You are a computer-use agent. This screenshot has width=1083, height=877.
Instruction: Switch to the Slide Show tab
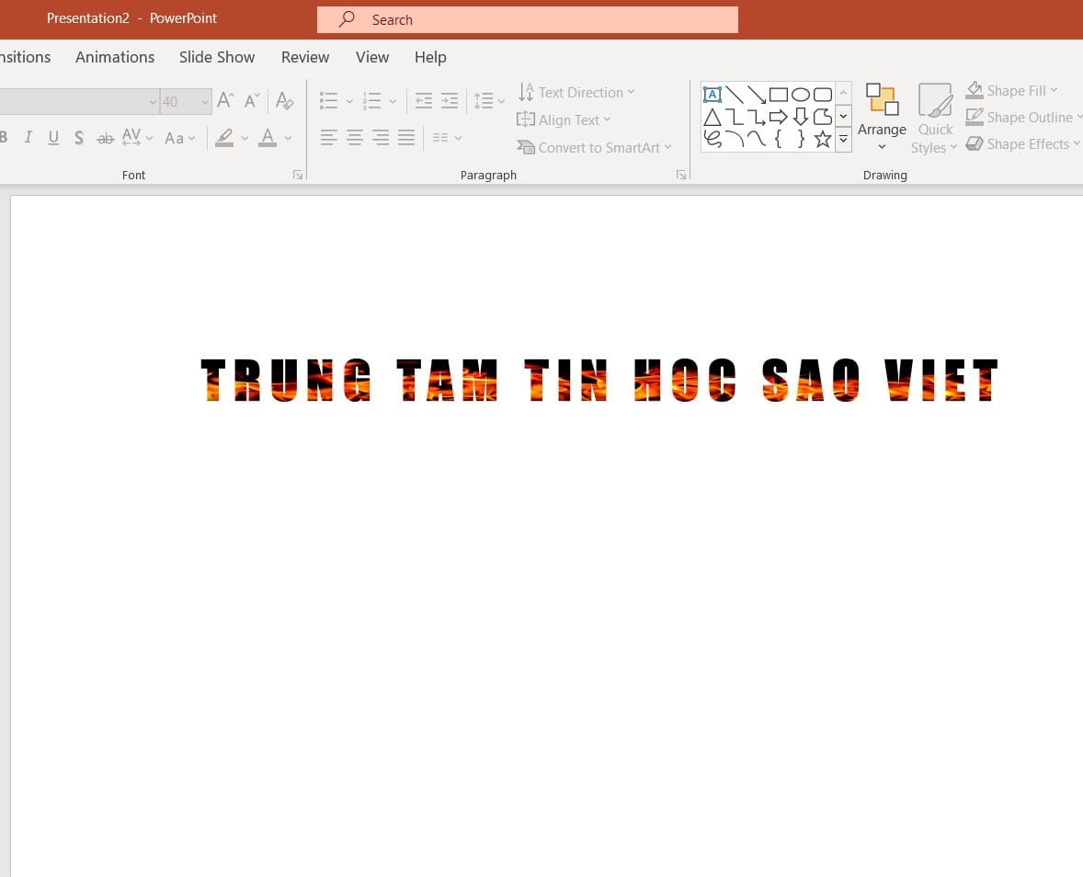click(x=217, y=57)
